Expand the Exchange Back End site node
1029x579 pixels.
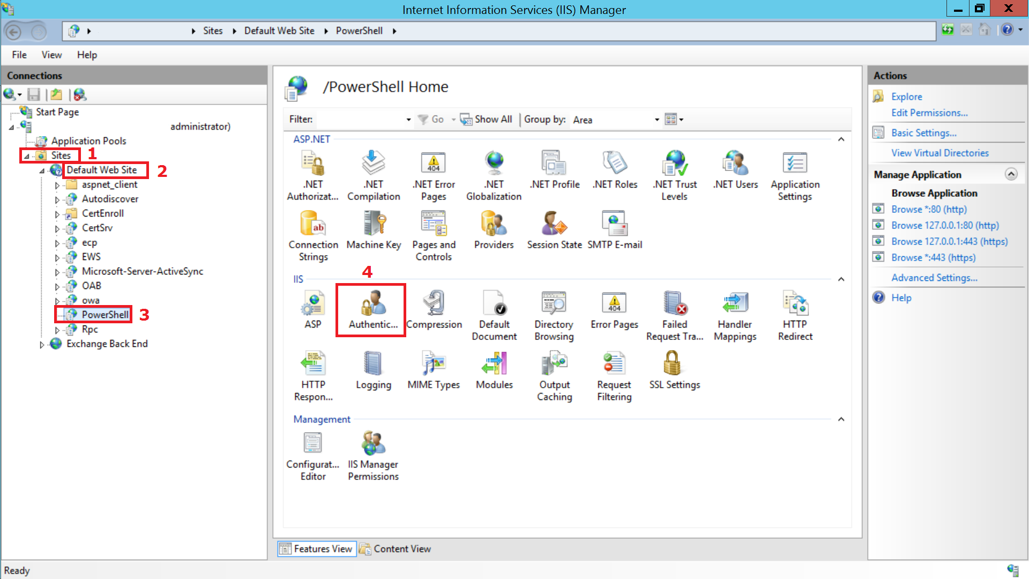coord(42,345)
